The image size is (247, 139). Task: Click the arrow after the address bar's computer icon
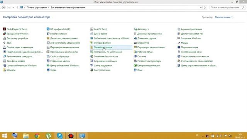tap(25, 7)
